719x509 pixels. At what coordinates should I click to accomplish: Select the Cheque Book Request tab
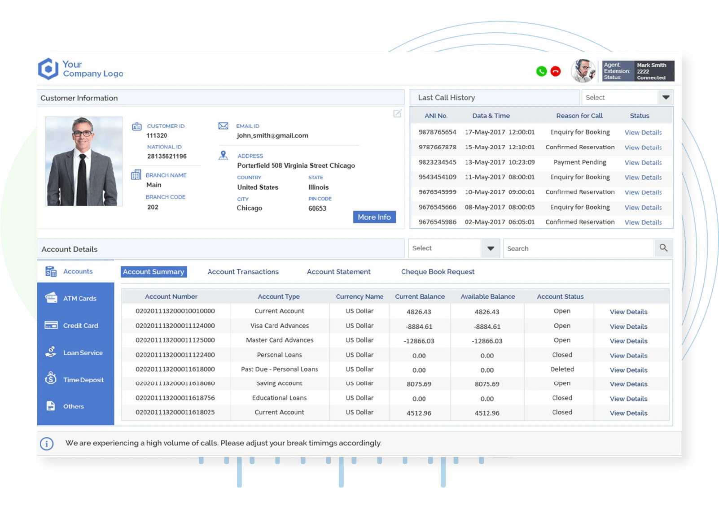click(438, 272)
